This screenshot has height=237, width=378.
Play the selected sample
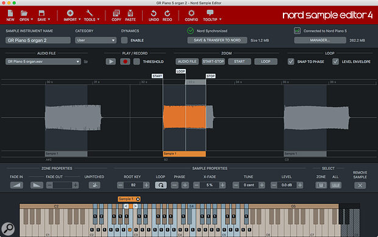pos(110,62)
